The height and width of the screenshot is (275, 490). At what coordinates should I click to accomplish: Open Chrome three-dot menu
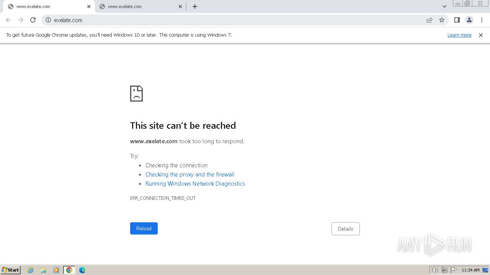click(482, 20)
